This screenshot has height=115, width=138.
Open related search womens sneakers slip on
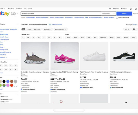point(57,18)
